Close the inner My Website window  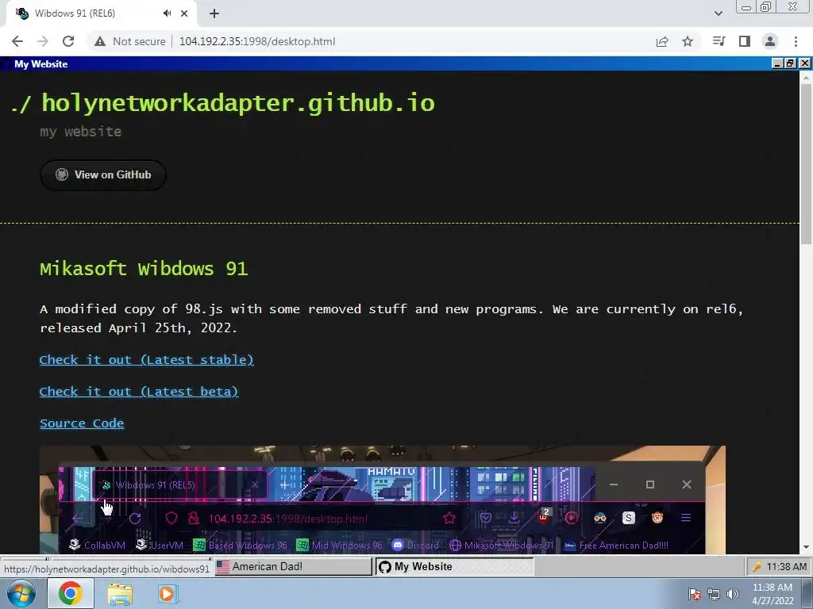click(805, 63)
